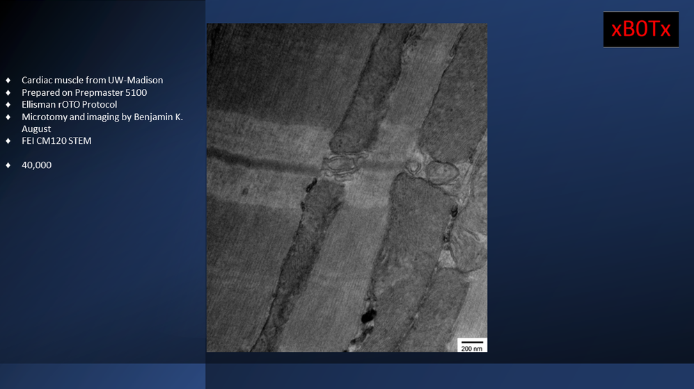
Task: Click 'Microtomy and imaging by Benjamin K.' line
Action: point(102,117)
